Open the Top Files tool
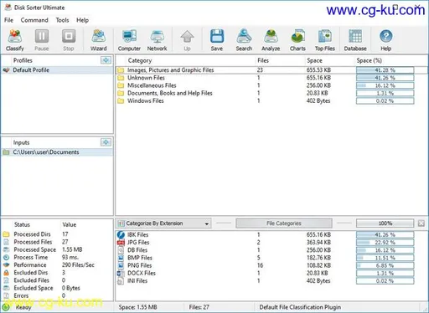The width and height of the screenshot is (429, 313). click(x=324, y=40)
